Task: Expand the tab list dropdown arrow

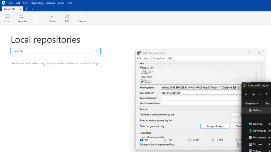Action: (x=32, y=9)
